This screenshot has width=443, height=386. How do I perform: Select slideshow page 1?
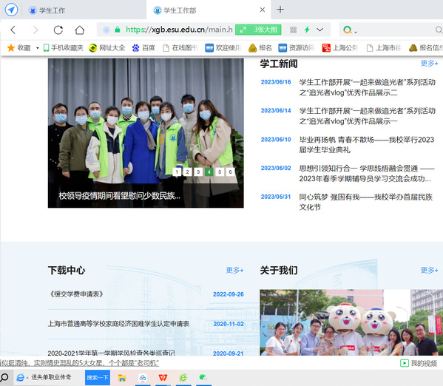(177, 172)
